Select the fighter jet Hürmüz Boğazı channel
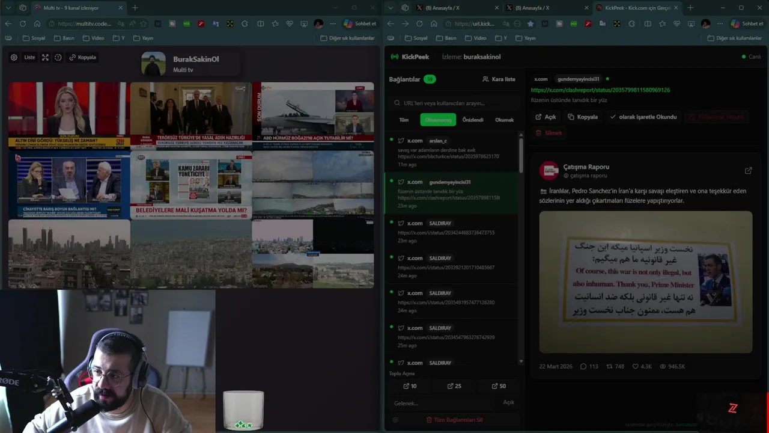The image size is (769, 433). (x=313, y=115)
